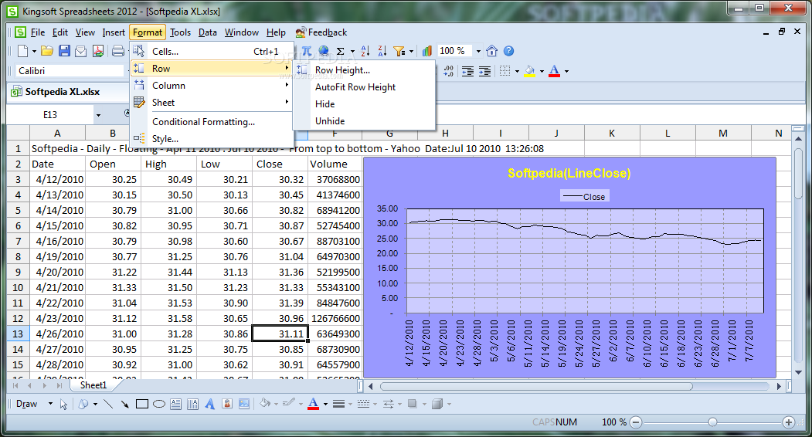Select the line drawing tool
This screenshot has height=437, width=812.
pyautogui.click(x=109, y=404)
